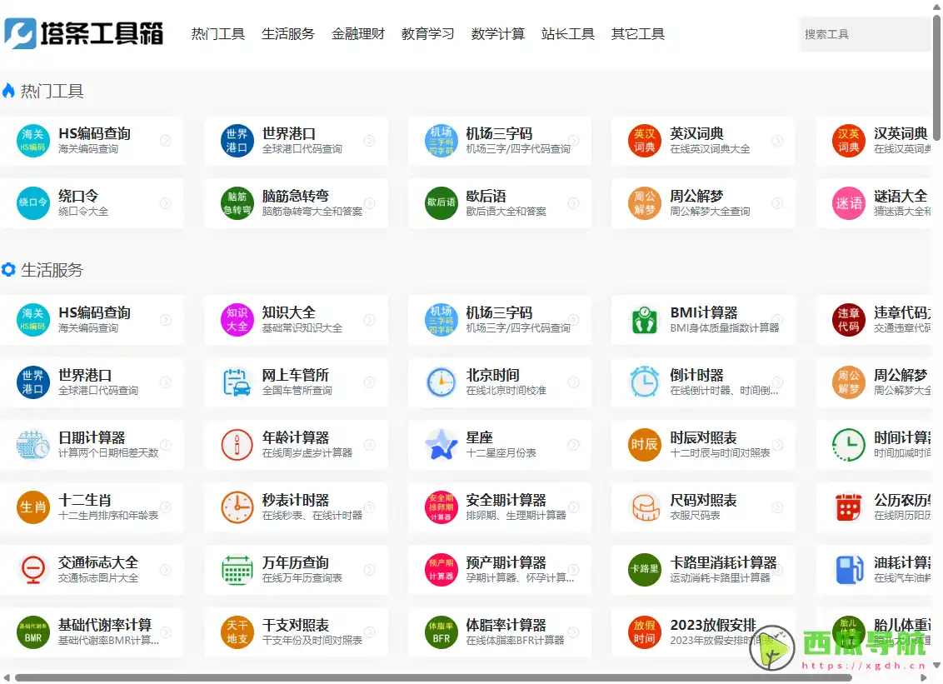Click the 机场三字码 airport code icon
The width and height of the screenshot is (943, 684).
click(x=440, y=141)
